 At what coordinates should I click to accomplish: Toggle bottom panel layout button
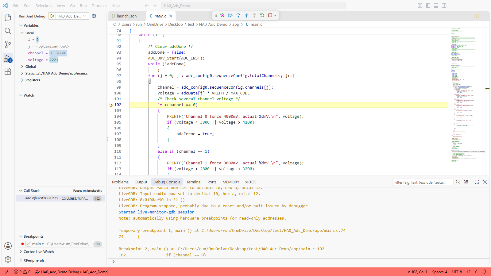pyautogui.click(x=436, y=6)
